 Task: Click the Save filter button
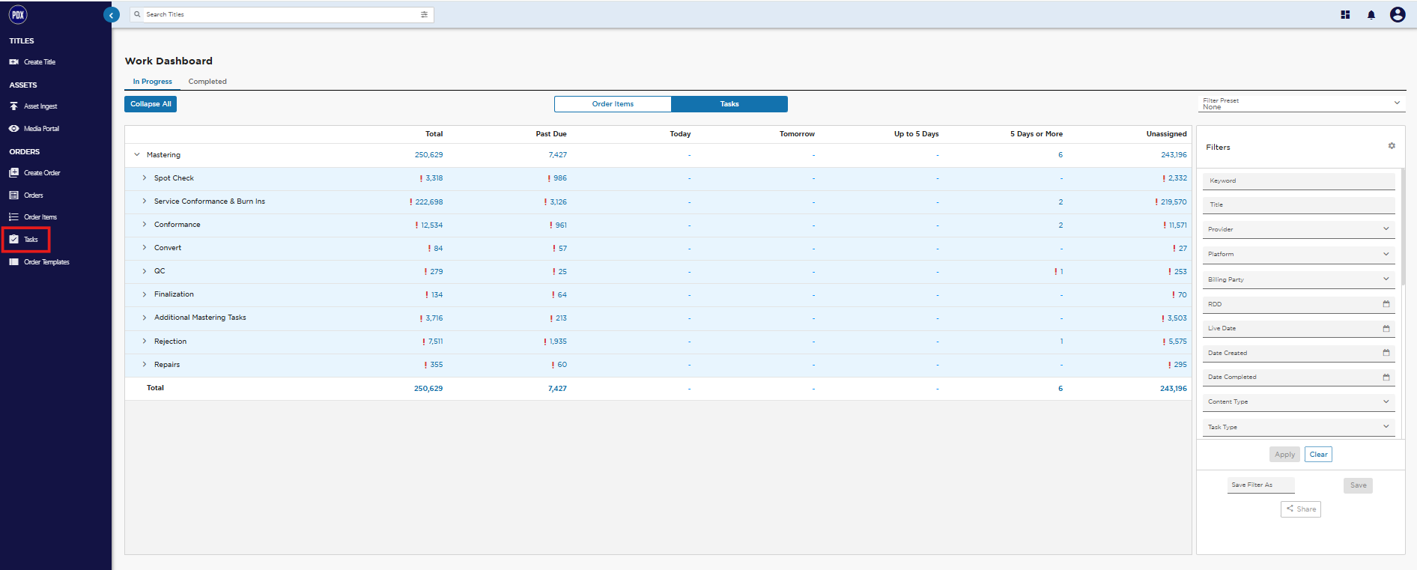click(1358, 485)
